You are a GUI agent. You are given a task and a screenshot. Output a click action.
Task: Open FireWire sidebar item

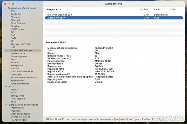(15, 26)
